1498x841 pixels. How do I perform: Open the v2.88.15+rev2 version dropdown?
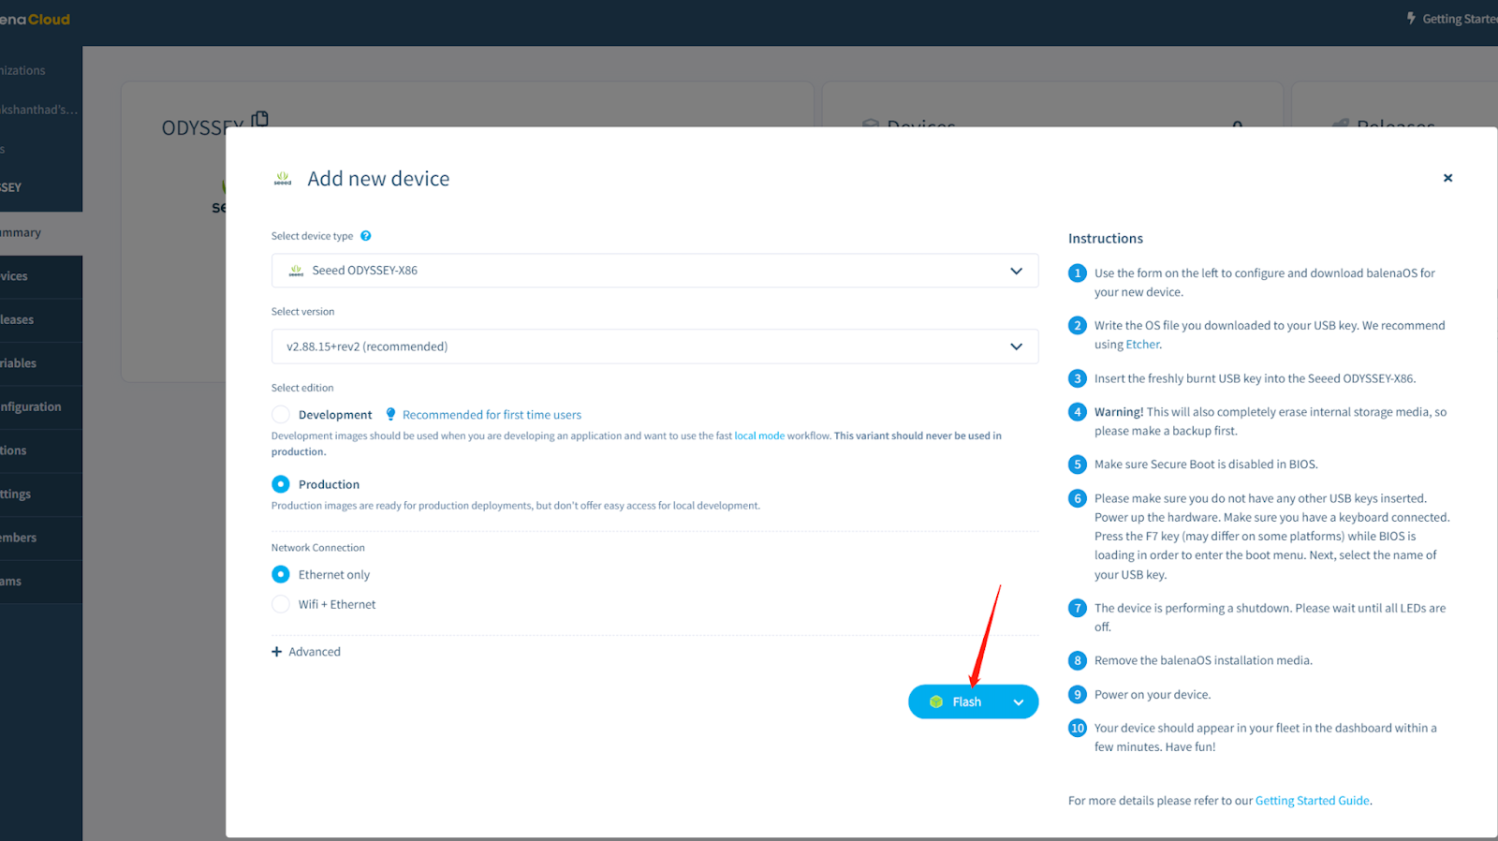click(654, 347)
